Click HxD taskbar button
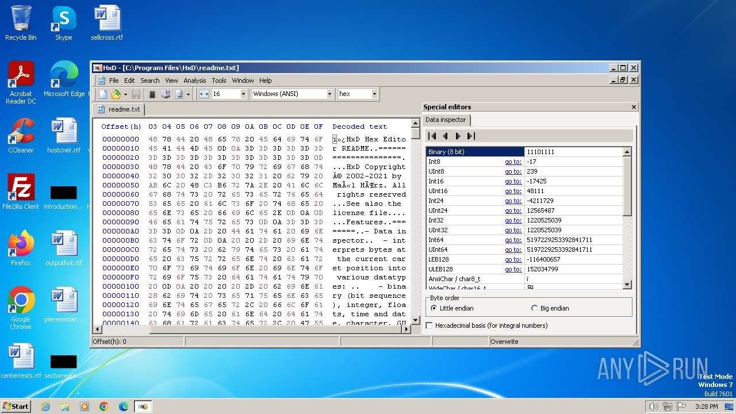The width and height of the screenshot is (736, 414). (143, 407)
